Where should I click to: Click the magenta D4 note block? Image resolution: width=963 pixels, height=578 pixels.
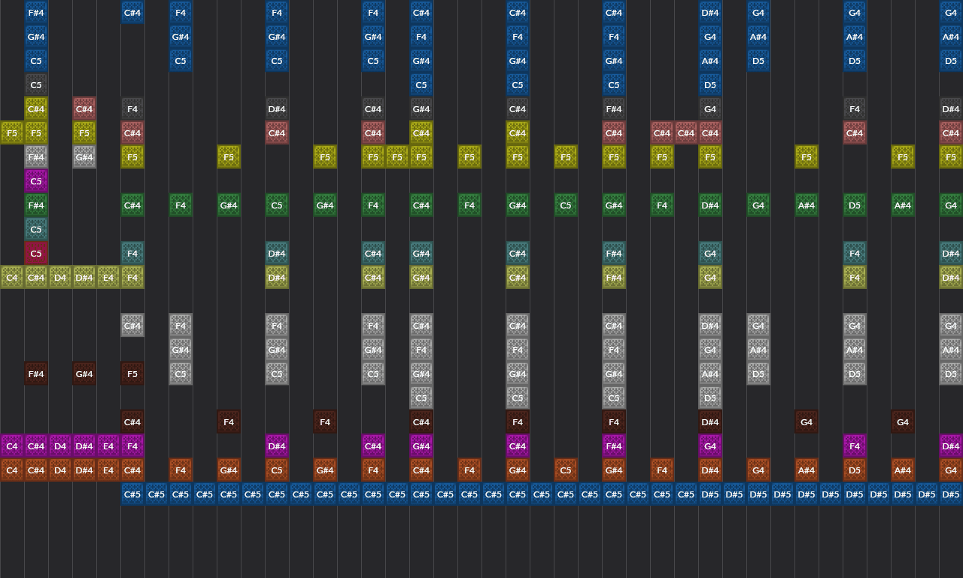click(x=60, y=446)
